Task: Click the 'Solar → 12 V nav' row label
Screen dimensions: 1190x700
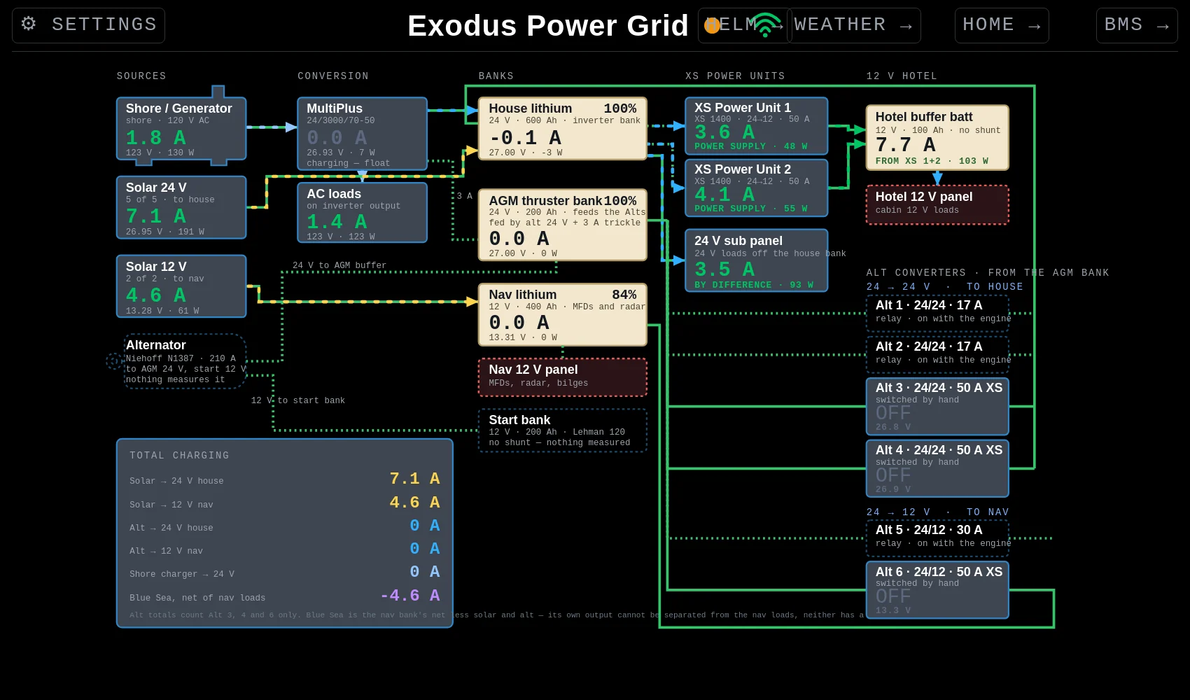Action: (x=171, y=505)
